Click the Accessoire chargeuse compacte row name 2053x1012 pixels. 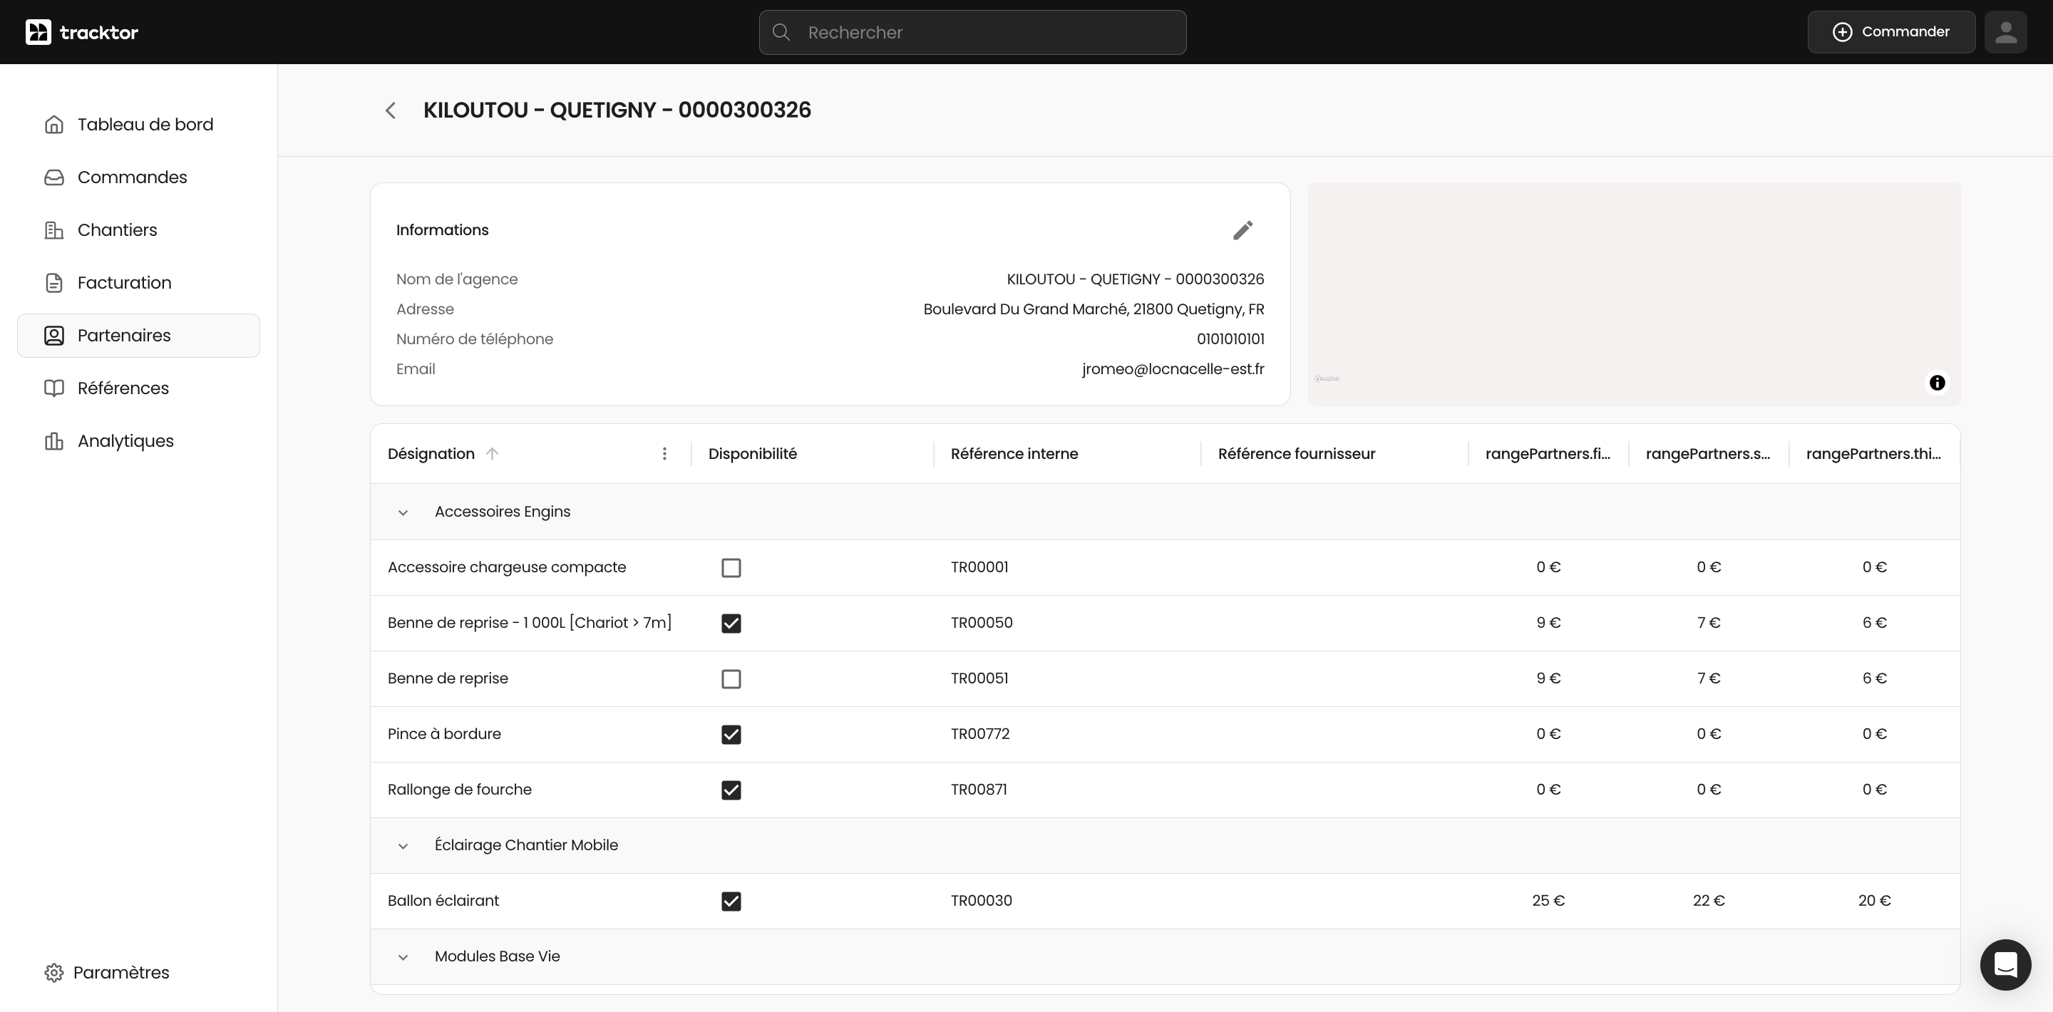point(506,567)
